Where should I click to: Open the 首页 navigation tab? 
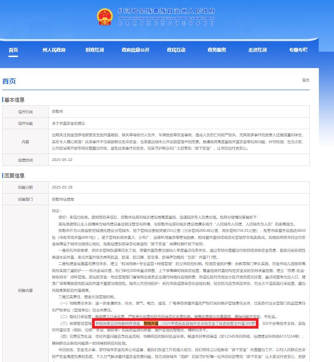(13, 50)
